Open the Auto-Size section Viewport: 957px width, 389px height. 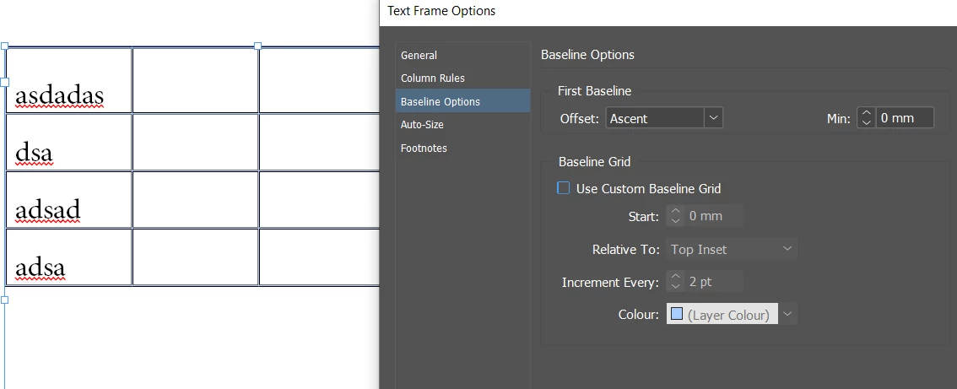pos(422,125)
